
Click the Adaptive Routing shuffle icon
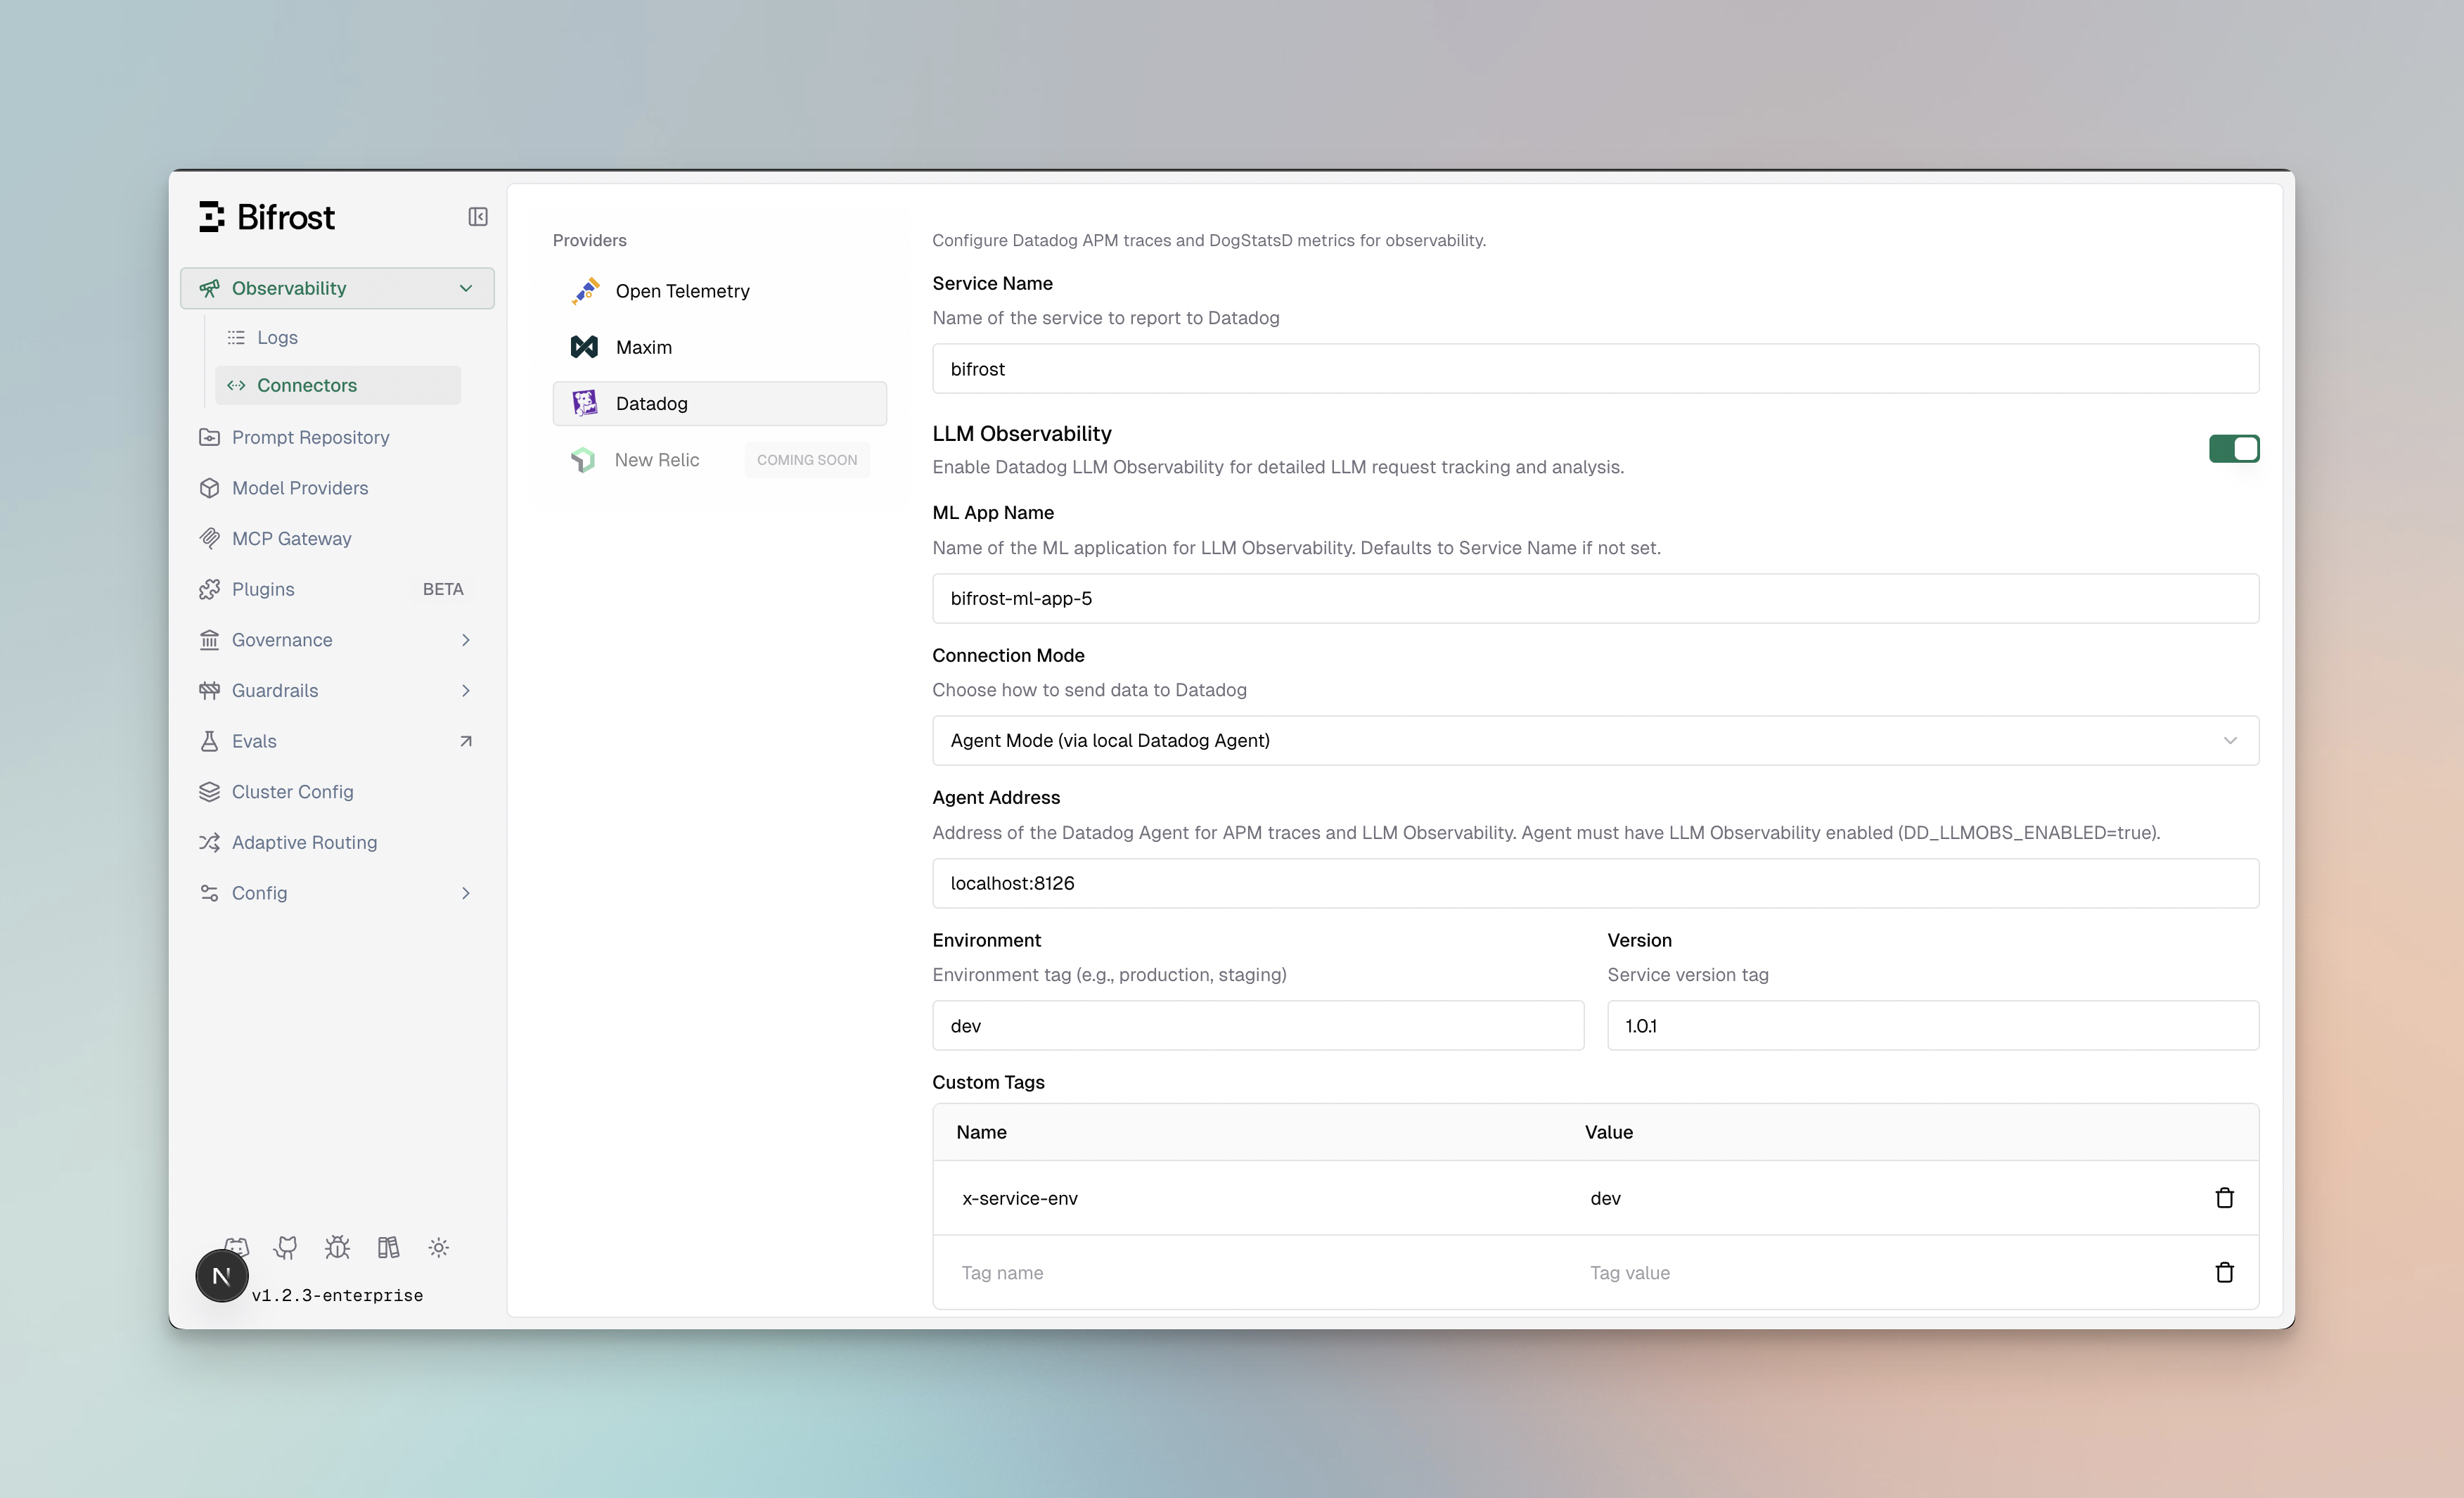209,842
